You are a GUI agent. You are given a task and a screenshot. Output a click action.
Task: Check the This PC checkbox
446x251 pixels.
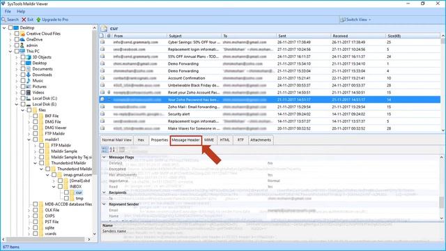(17, 51)
